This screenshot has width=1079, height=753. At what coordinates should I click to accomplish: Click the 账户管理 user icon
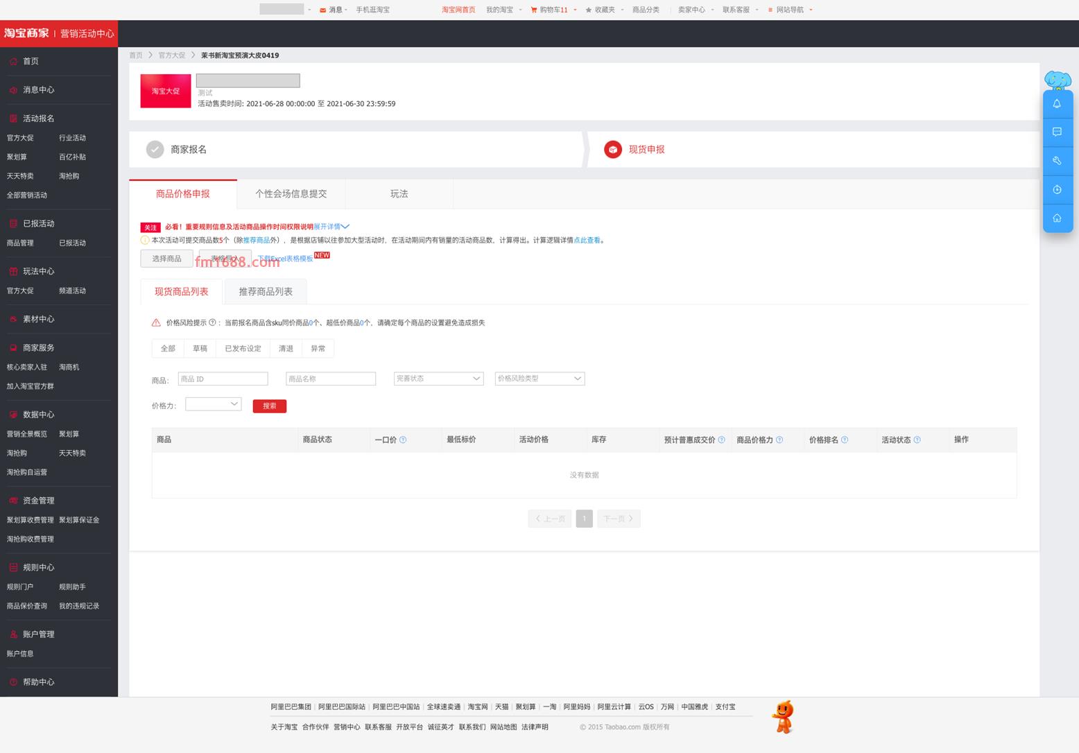coord(13,634)
